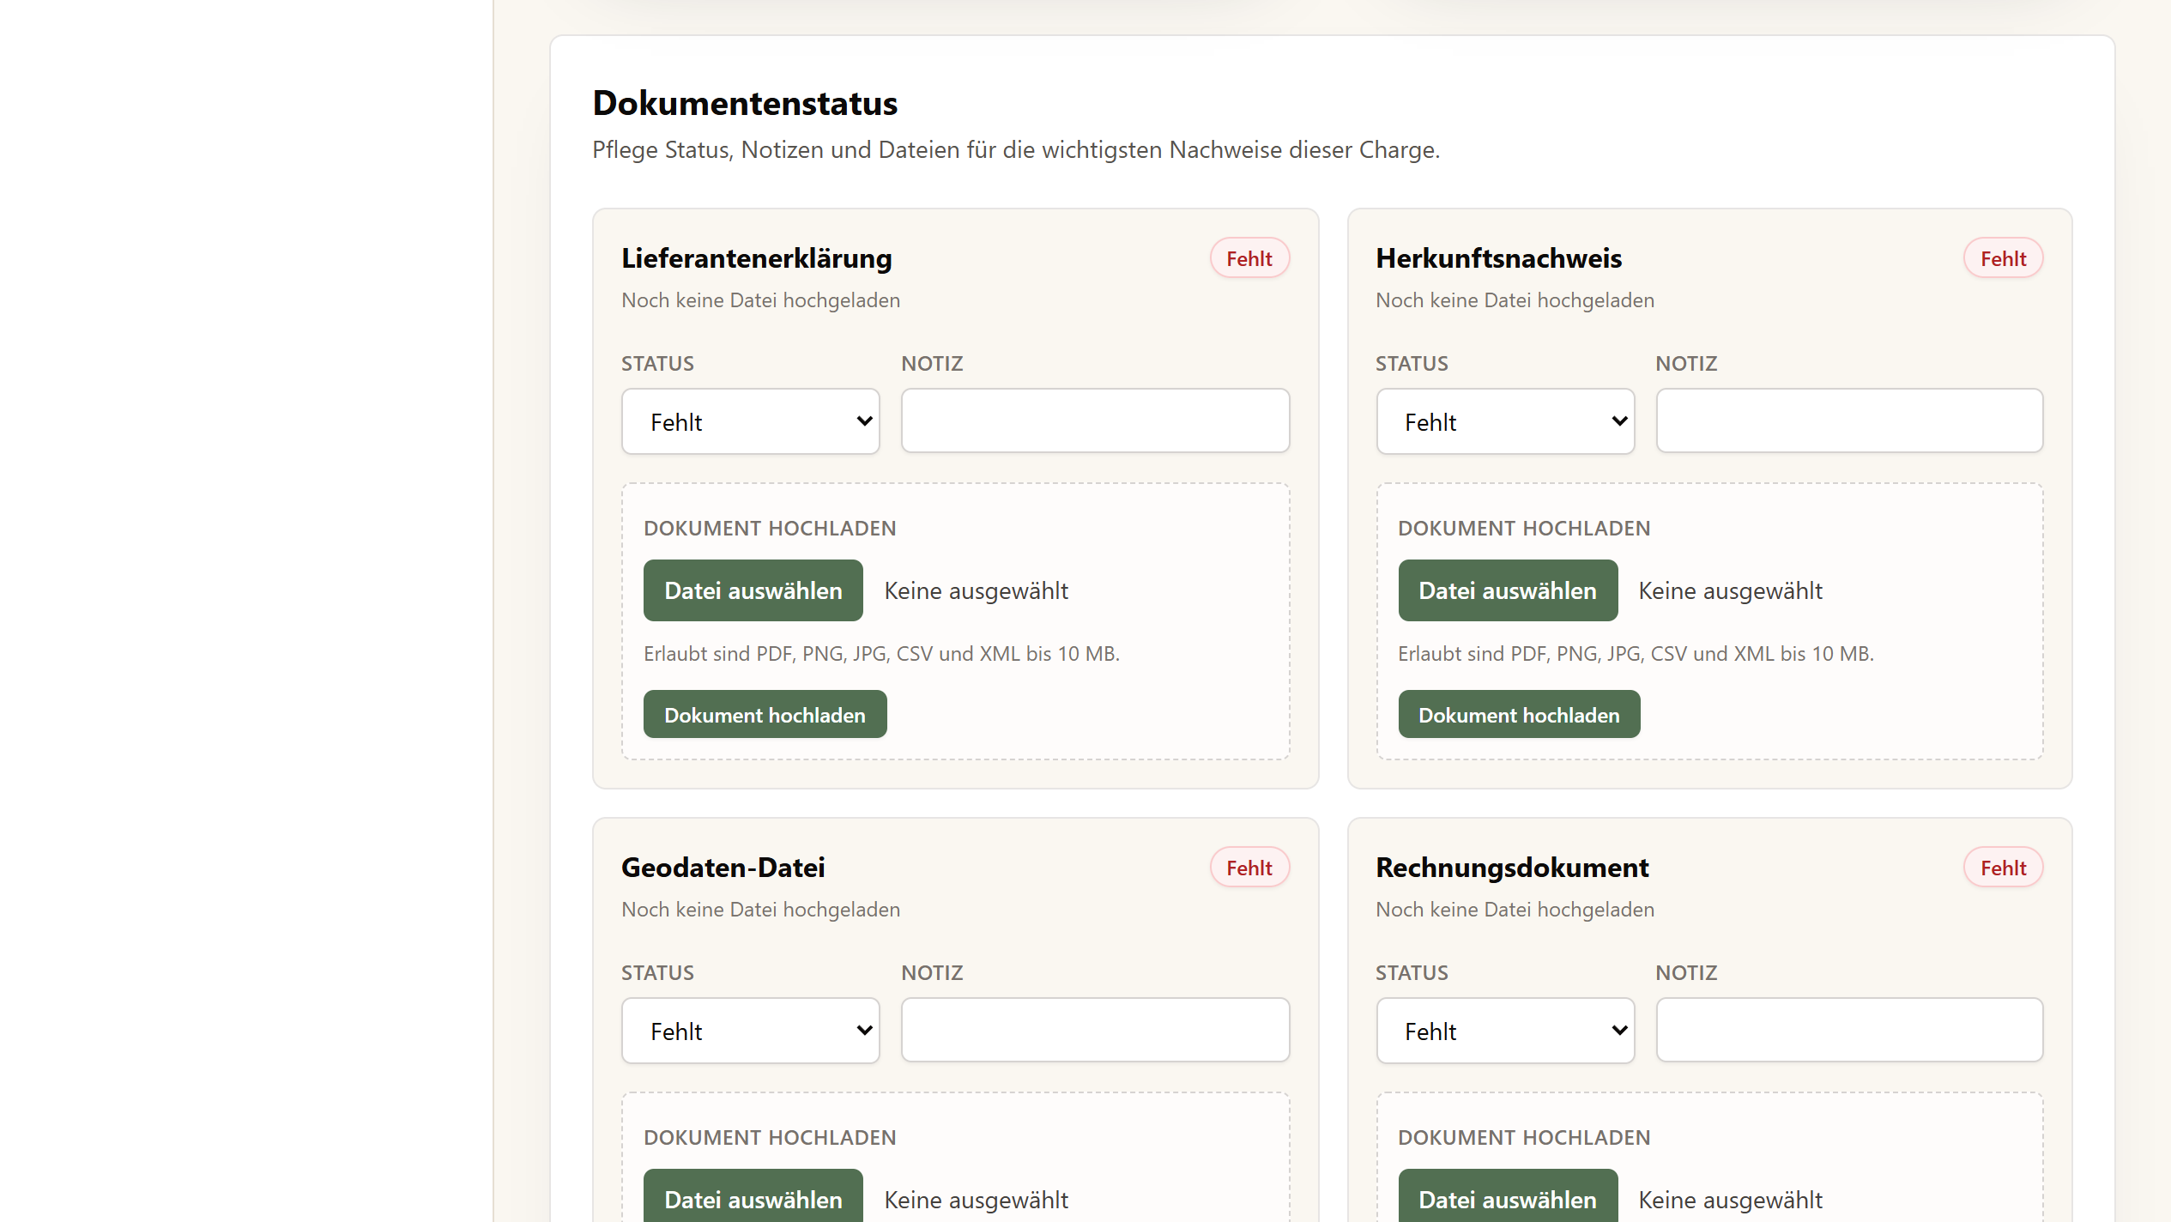
Task: Open the Lieferantenerklärung status dropdown
Action: (x=750, y=421)
